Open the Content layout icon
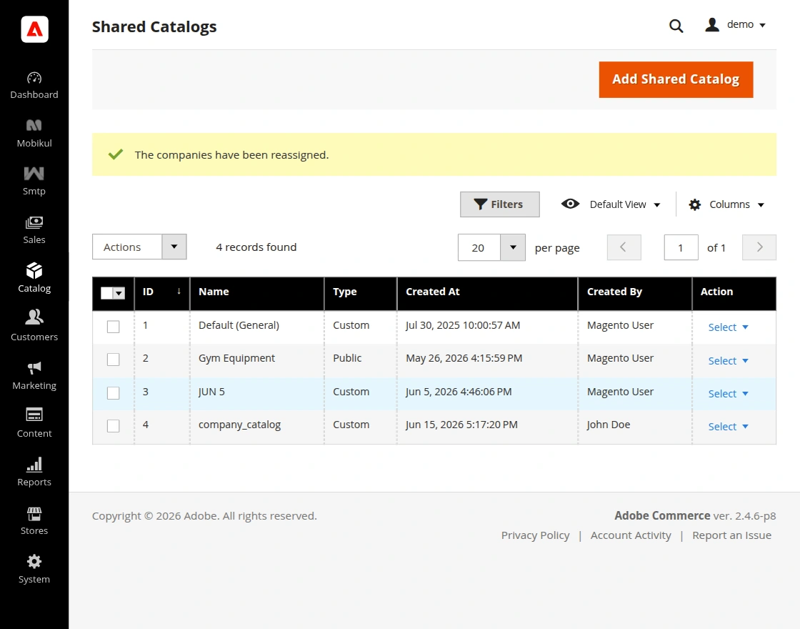 point(34,415)
